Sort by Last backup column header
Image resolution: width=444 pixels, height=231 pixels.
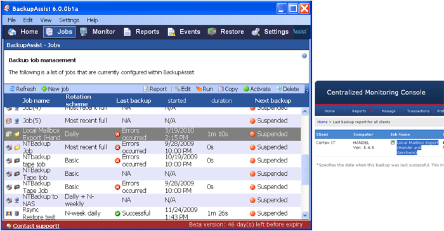pos(134,101)
